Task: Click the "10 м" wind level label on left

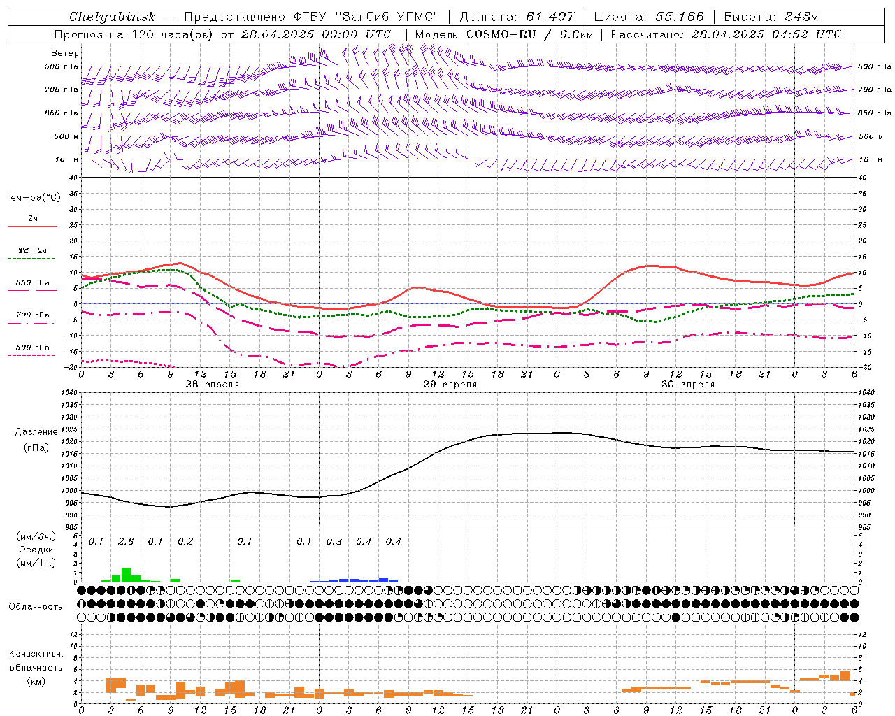Action: click(67, 159)
